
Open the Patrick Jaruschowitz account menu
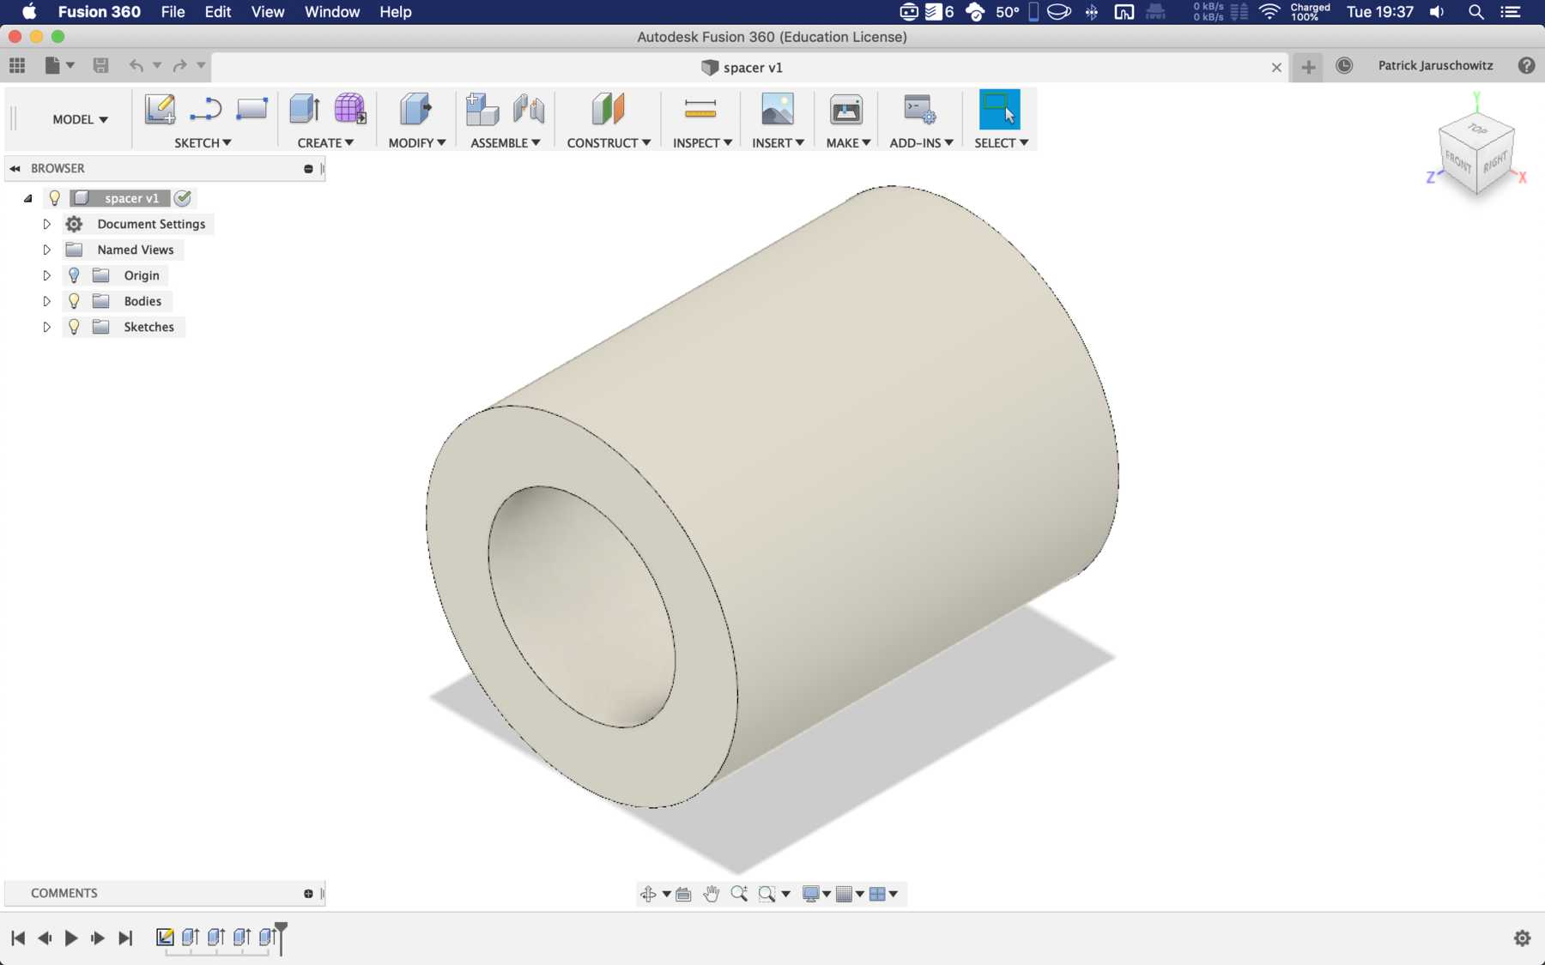pyautogui.click(x=1435, y=65)
